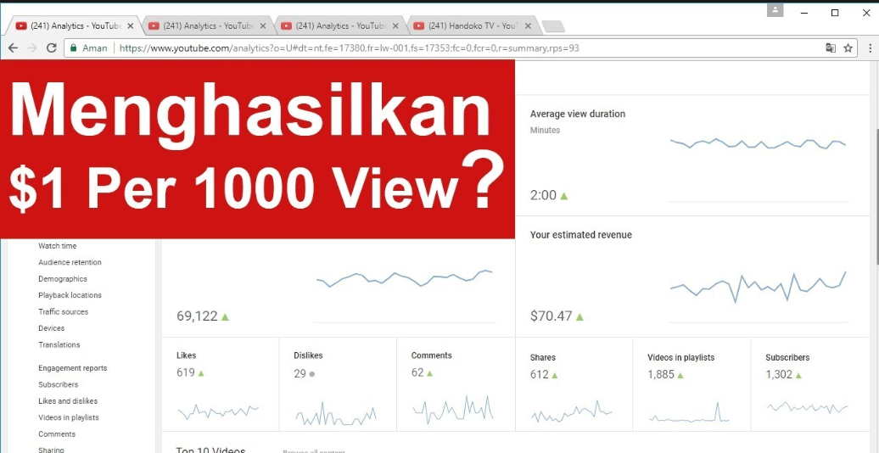
Task: Open Devices report in sidebar
Action: click(x=52, y=328)
